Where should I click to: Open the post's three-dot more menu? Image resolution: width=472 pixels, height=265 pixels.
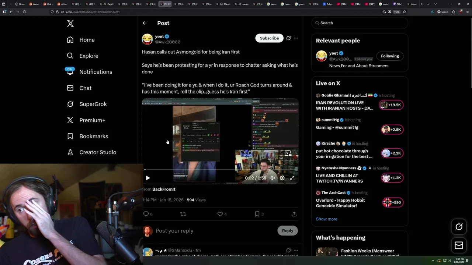296,38
